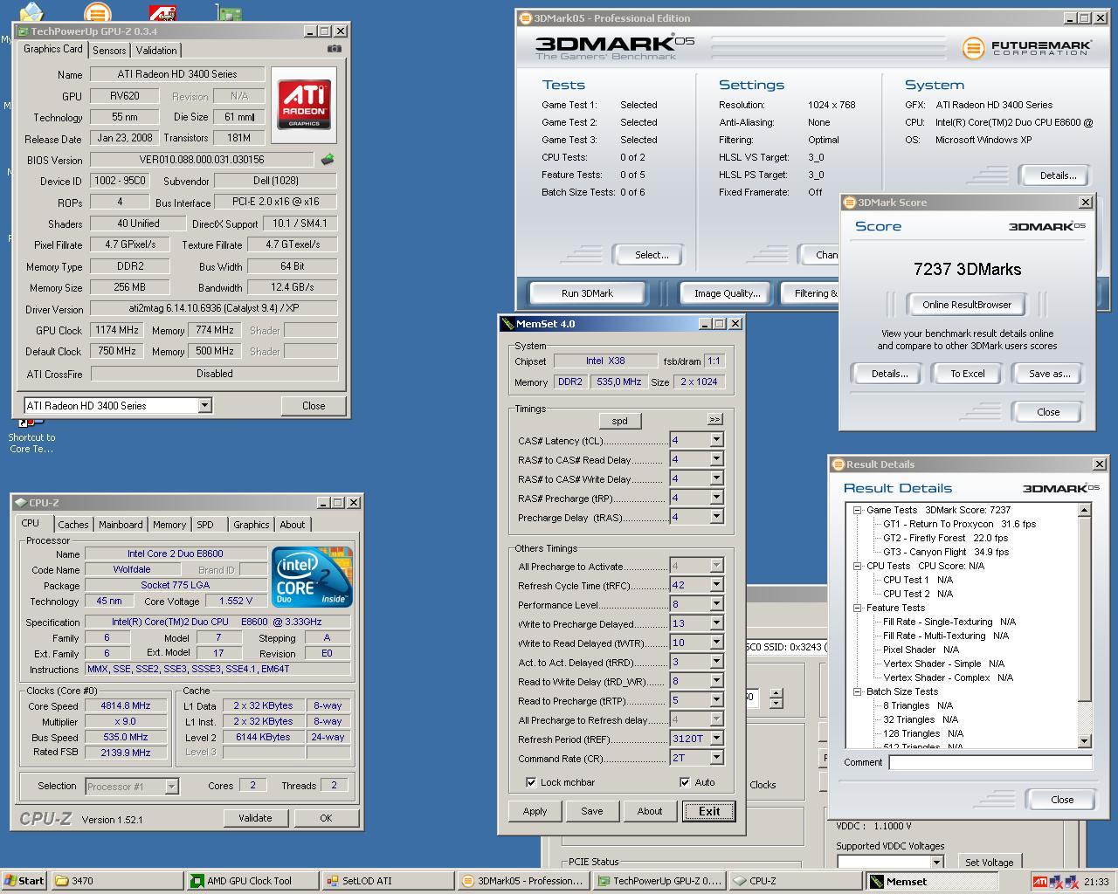Open the Performance Level dropdown
The height and width of the screenshot is (894, 1118).
tap(716, 604)
